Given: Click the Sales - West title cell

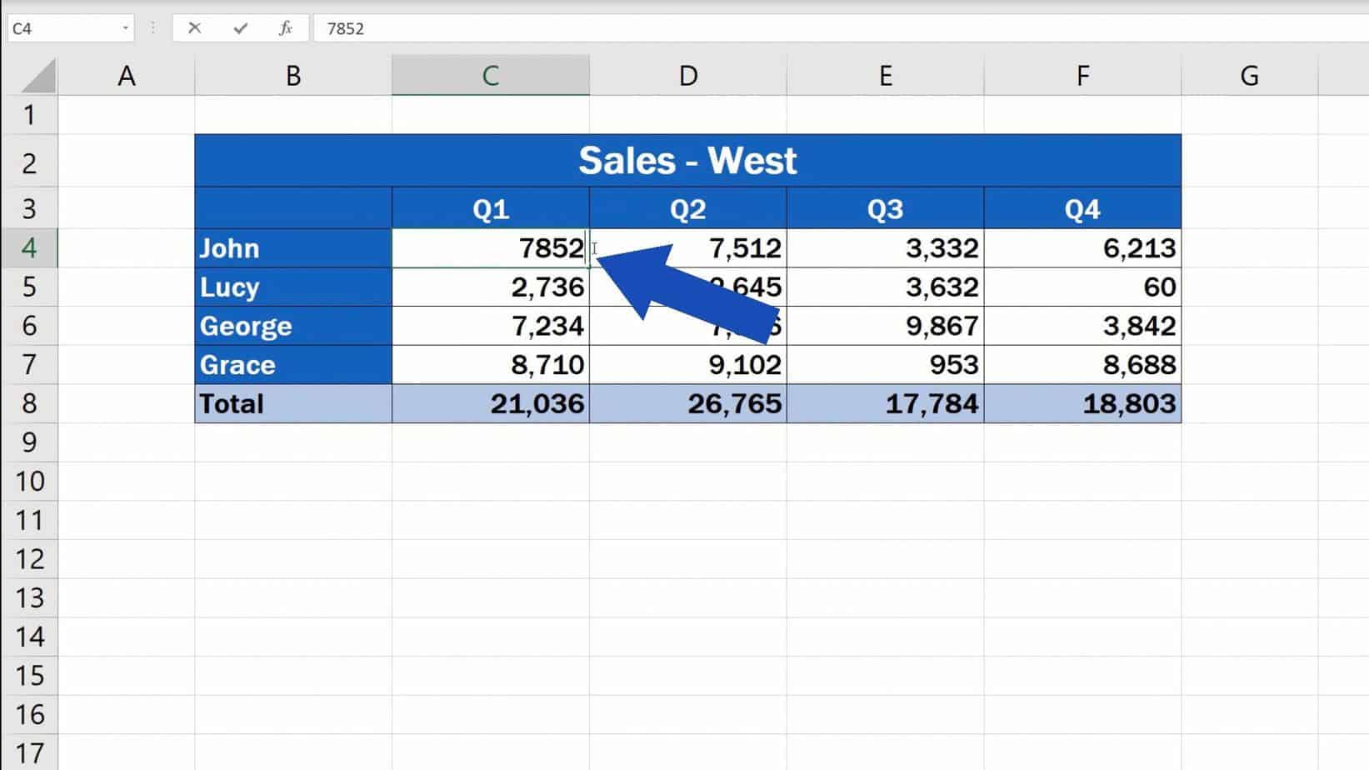Looking at the screenshot, I should click(x=688, y=160).
